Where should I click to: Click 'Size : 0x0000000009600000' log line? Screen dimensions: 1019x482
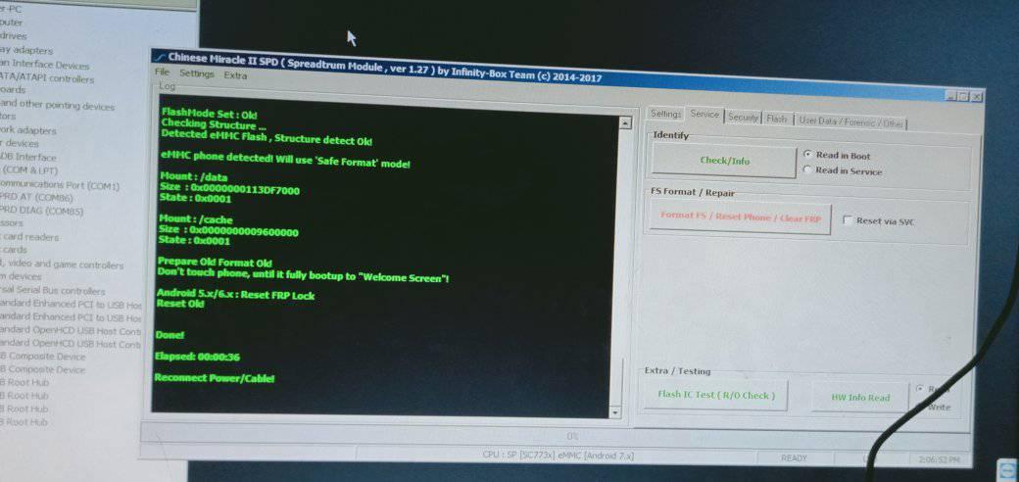pyautogui.click(x=228, y=231)
